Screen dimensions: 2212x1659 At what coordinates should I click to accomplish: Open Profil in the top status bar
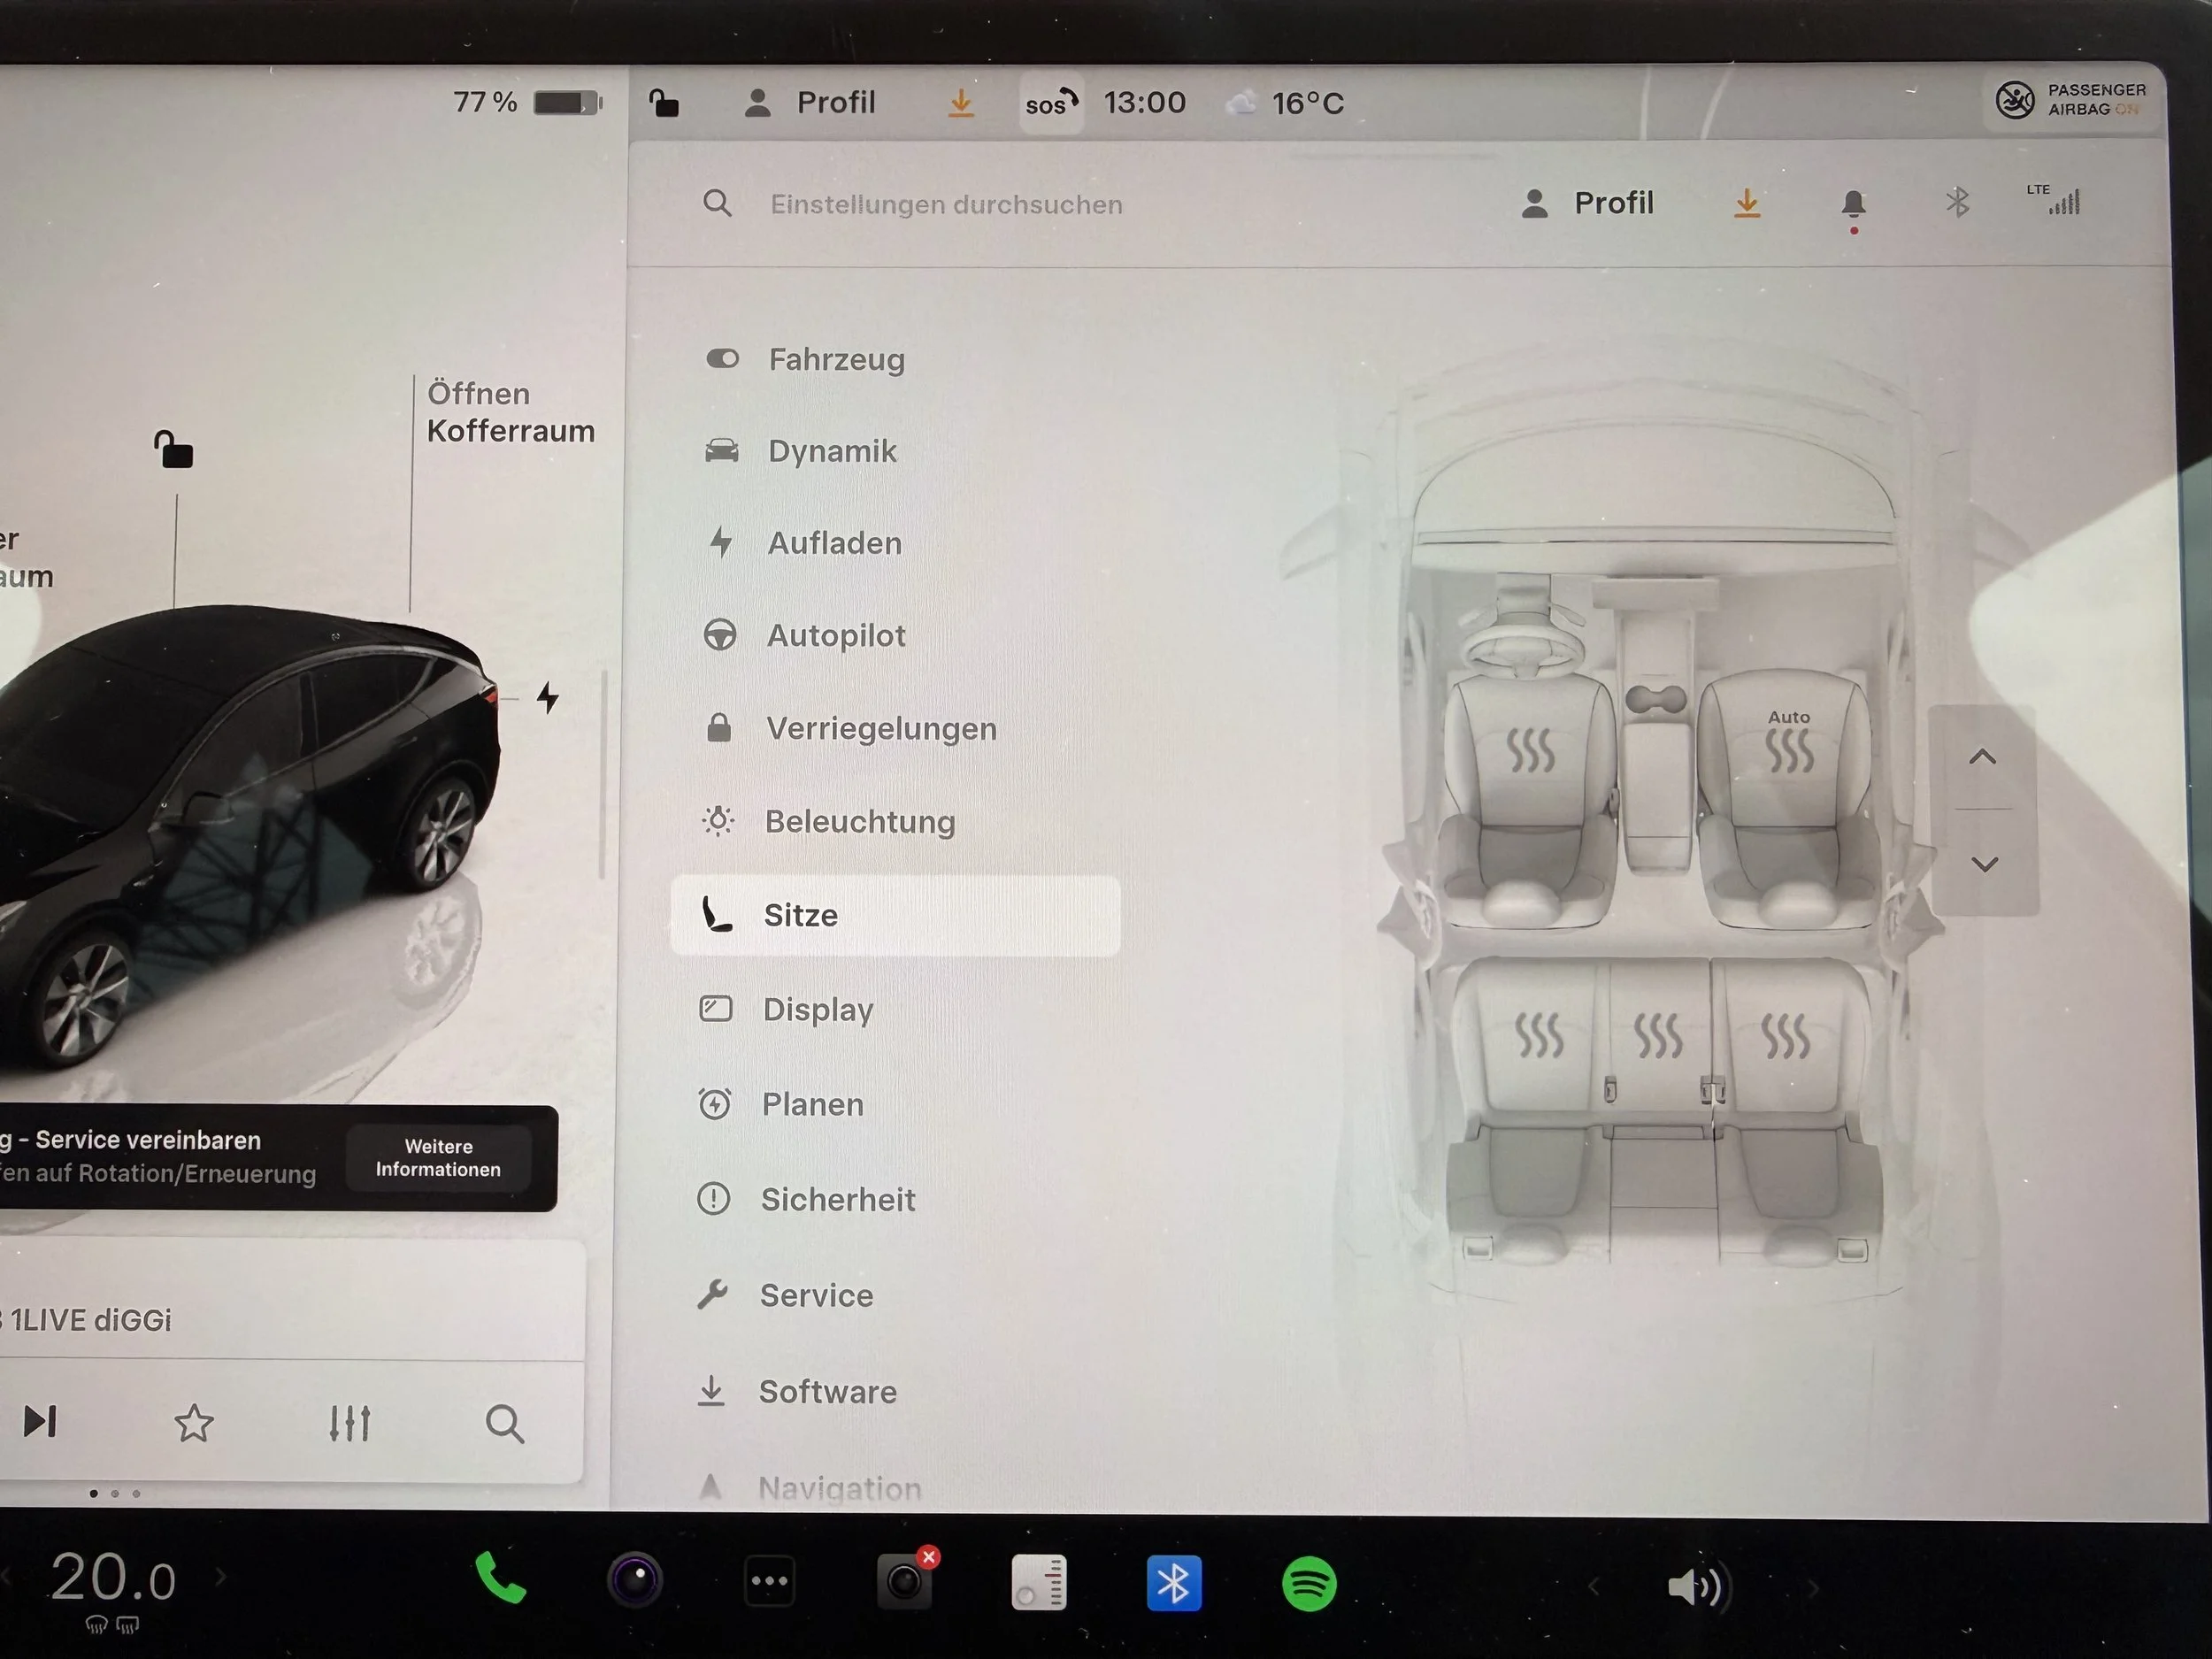point(810,102)
